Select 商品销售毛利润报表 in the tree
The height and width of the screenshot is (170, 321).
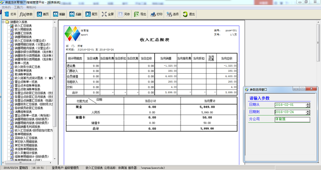click(x=28, y=127)
